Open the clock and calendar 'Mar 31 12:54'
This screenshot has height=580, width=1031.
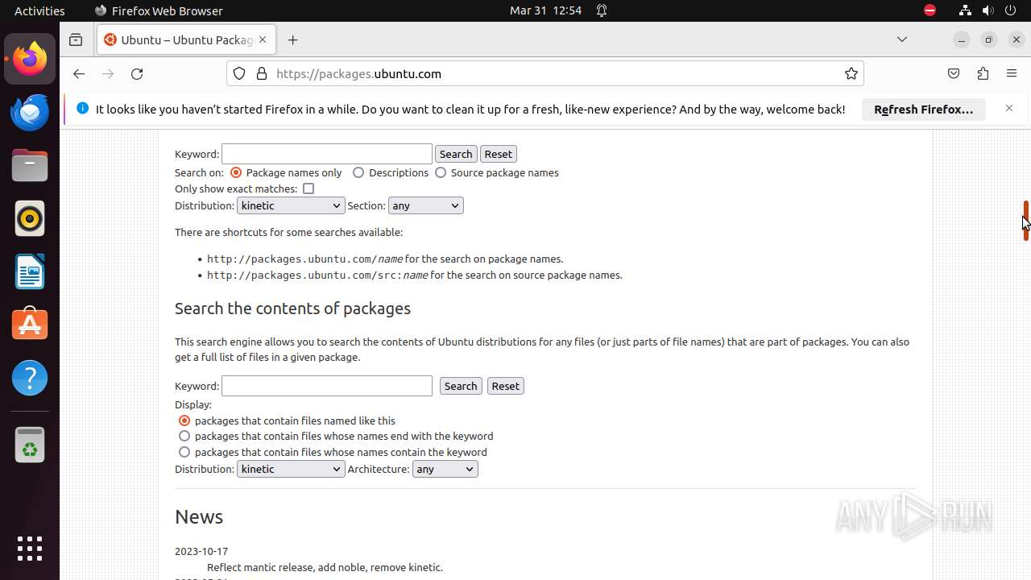pos(545,10)
